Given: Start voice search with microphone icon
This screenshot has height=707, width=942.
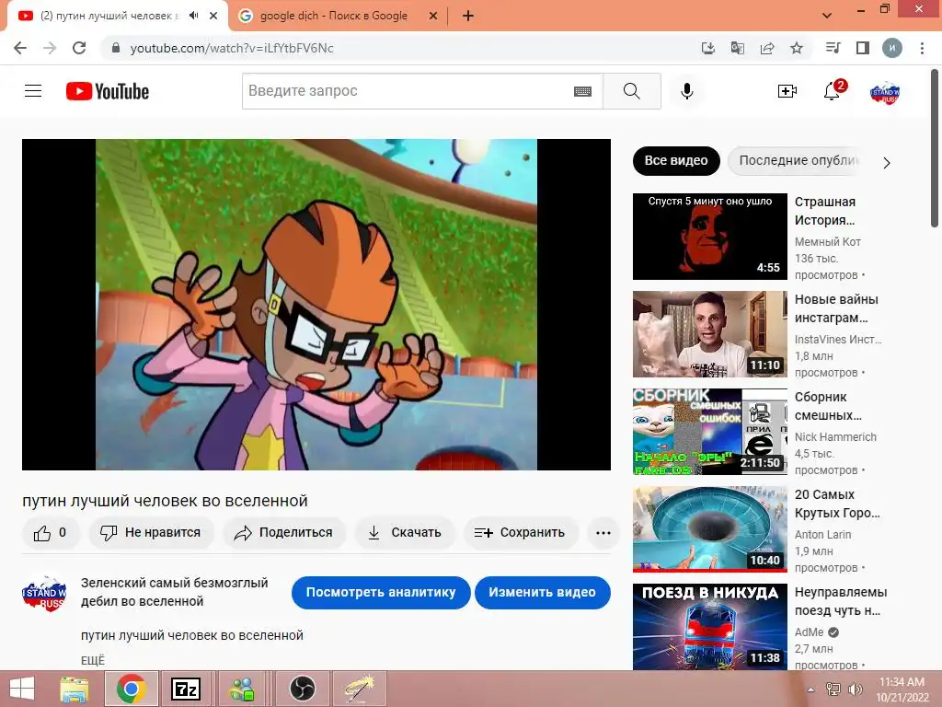Looking at the screenshot, I should click(x=686, y=91).
